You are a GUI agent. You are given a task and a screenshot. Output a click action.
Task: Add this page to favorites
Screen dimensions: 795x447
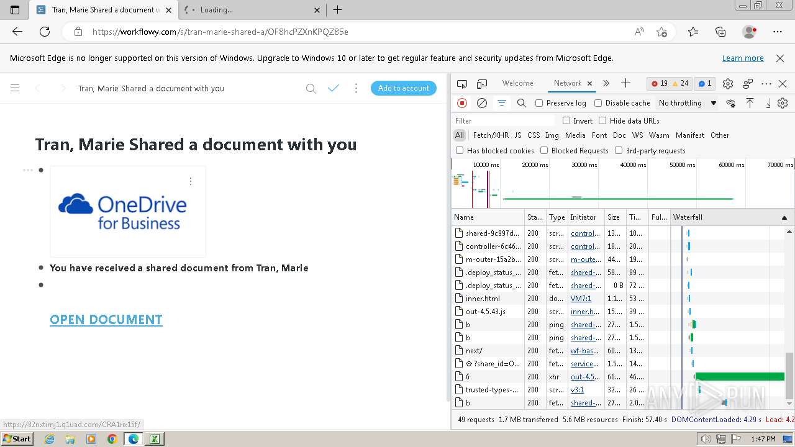[x=661, y=32]
